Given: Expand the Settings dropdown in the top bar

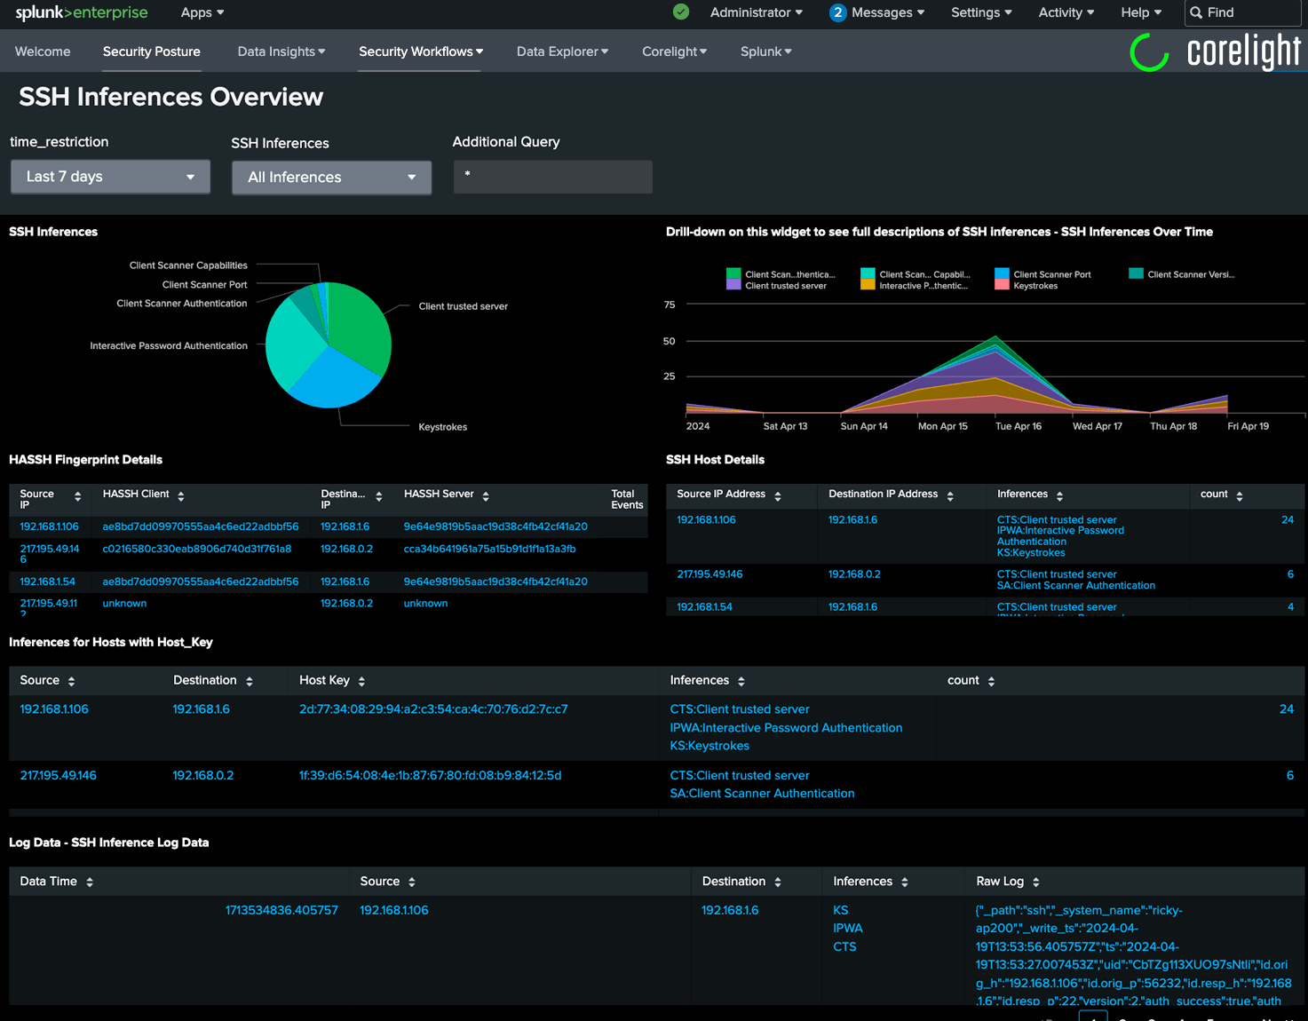Looking at the screenshot, I should (980, 12).
